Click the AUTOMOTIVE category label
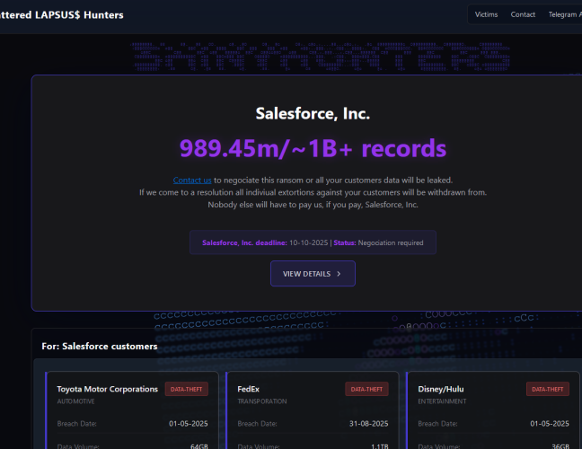The image size is (582, 449). [75, 401]
